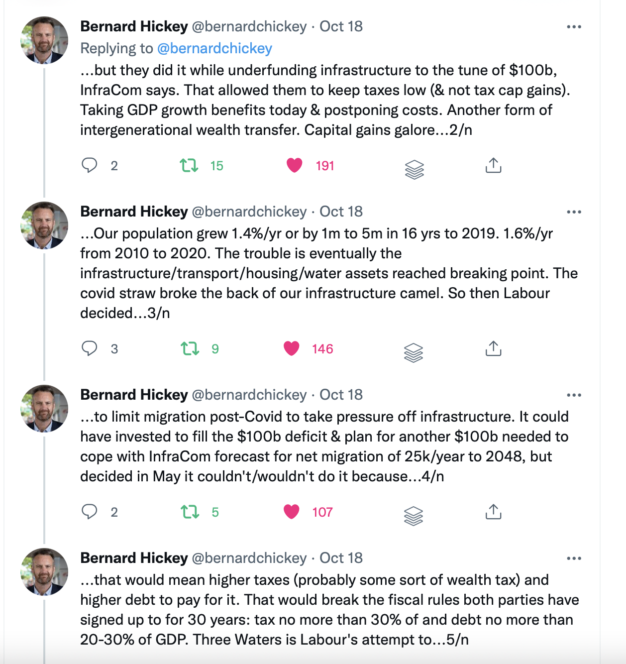This screenshot has height=664, width=626.
Task: Open more options for the 4/n tweet
Action: 574,395
